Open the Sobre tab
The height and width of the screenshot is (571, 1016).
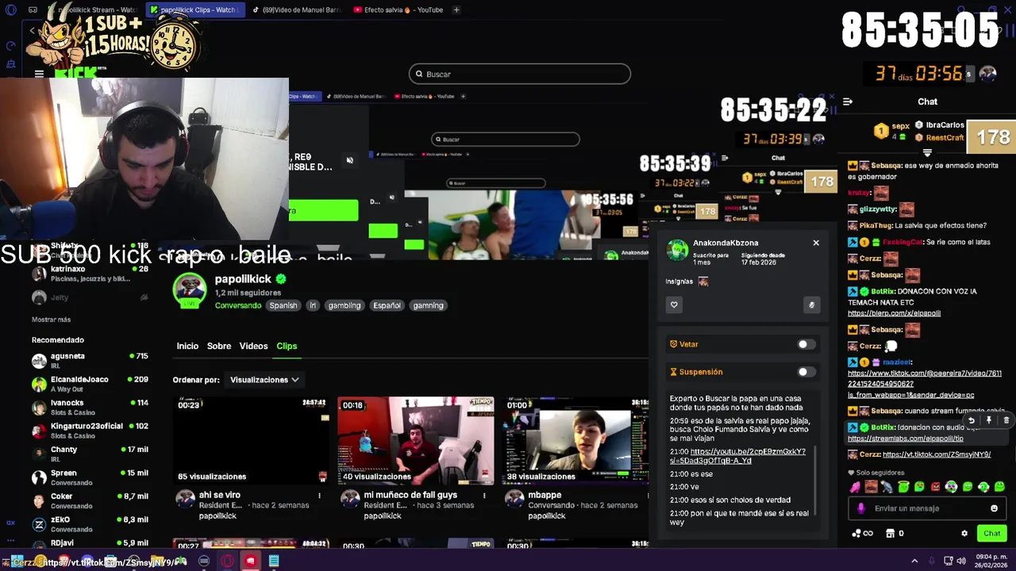[x=219, y=346]
